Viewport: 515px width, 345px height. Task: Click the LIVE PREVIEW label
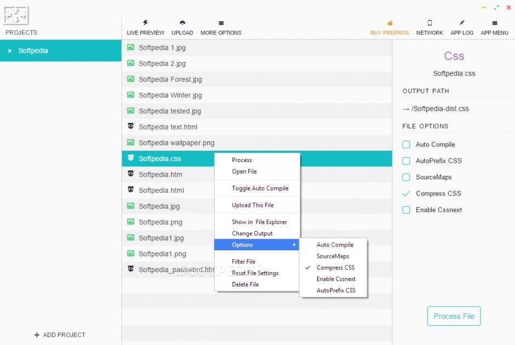click(x=146, y=33)
